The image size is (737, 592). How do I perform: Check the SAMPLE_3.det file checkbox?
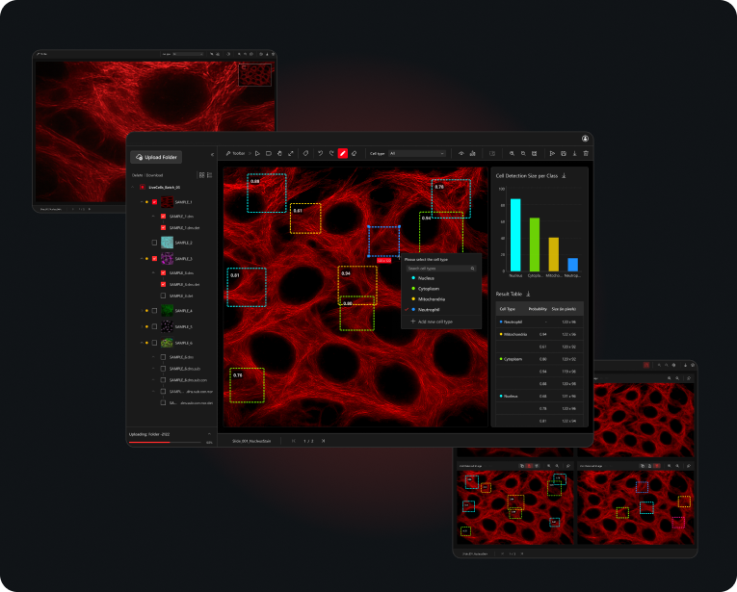pyautogui.click(x=163, y=296)
